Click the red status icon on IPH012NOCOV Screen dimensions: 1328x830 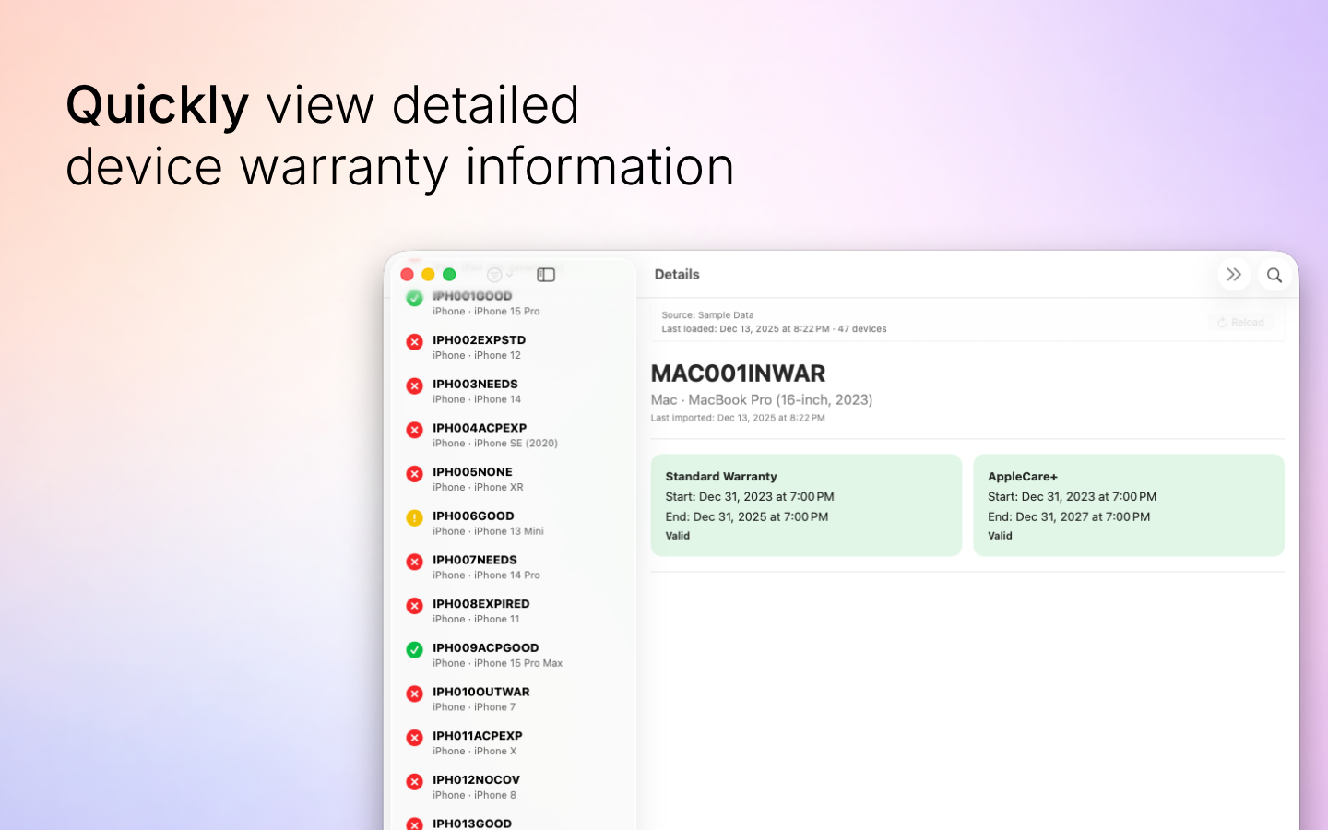coord(414,782)
